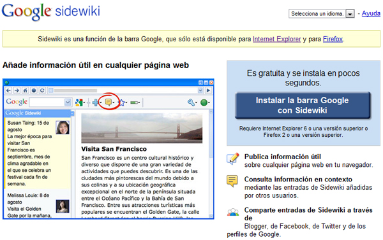383x240 pixels.
Task: Click the home icon in the illustrated browser
Action: 25,90
